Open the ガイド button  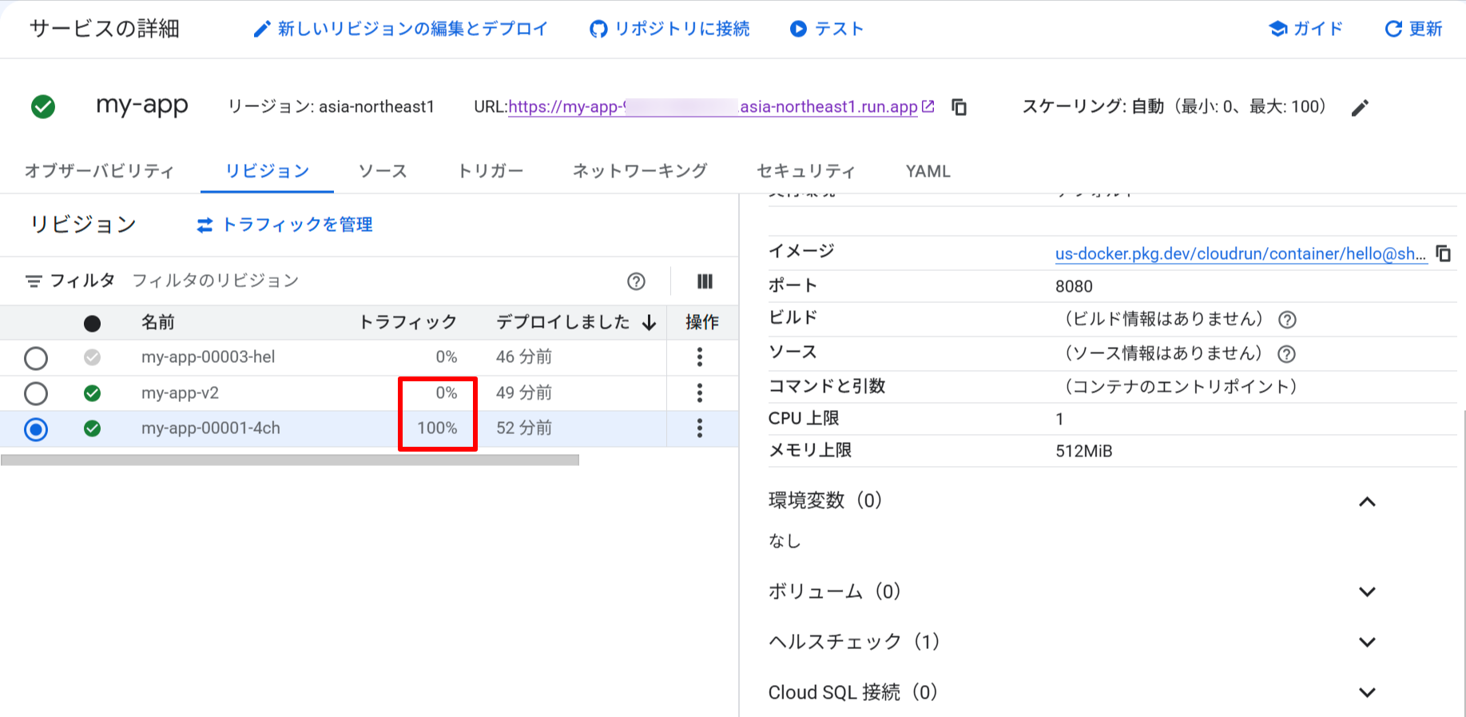pos(1306,29)
